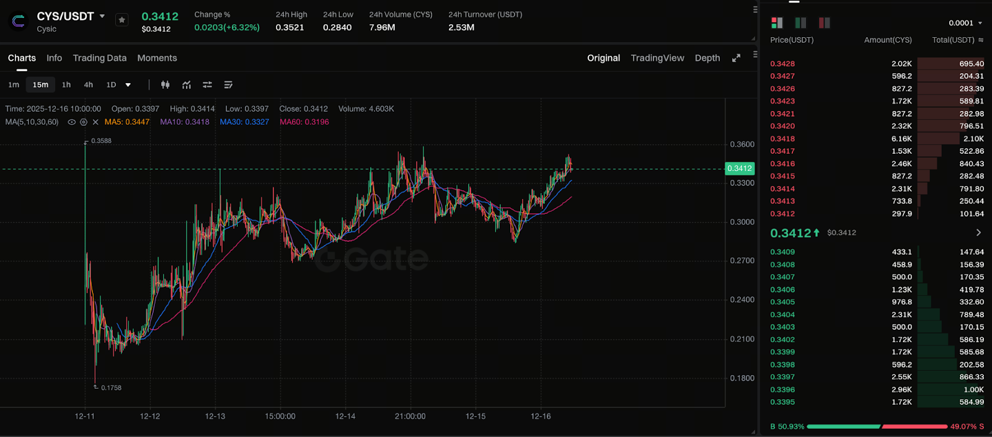Open the more timeframes dropdown arrow
Screen dimensions: 992x437
[x=128, y=85]
